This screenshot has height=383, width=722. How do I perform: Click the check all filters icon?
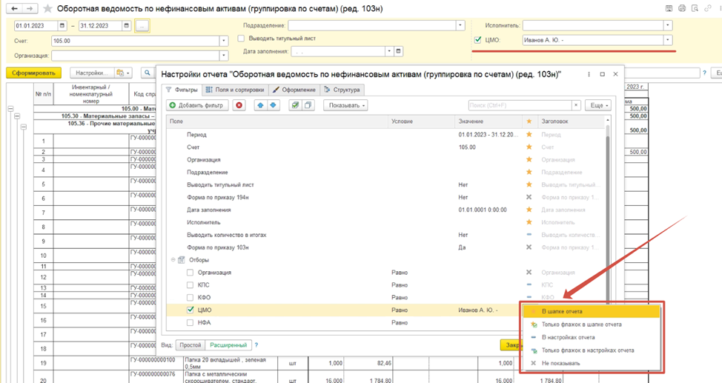coord(295,105)
